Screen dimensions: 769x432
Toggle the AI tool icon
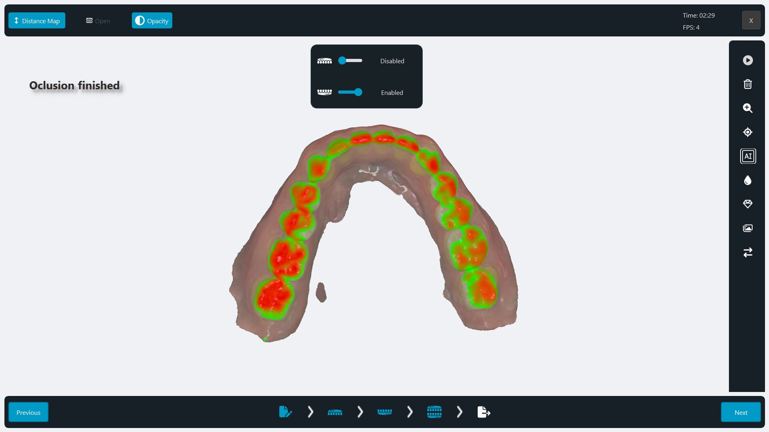click(x=748, y=156)
